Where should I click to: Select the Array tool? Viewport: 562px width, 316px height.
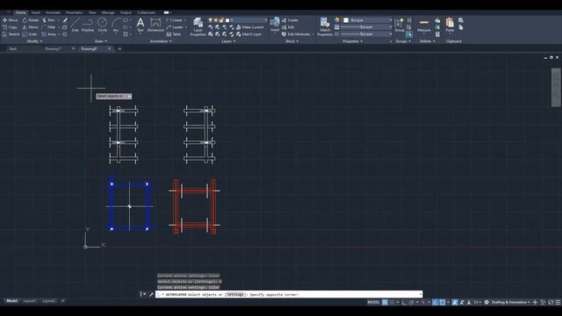49,34
